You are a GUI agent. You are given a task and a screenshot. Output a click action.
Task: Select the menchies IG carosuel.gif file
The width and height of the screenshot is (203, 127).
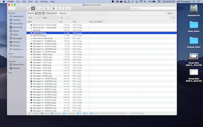(x=101, y=38)
